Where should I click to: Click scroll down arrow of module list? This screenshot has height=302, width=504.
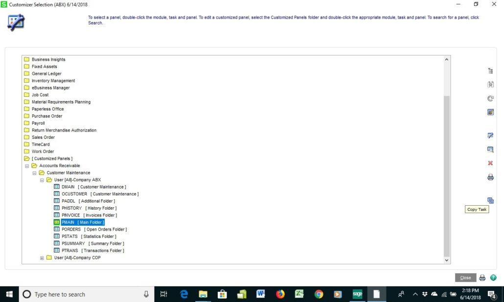tap(446, 260)
